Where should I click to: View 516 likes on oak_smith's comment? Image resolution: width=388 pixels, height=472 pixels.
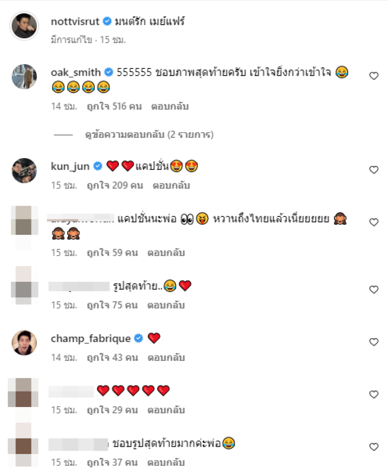tap(114, 106)
